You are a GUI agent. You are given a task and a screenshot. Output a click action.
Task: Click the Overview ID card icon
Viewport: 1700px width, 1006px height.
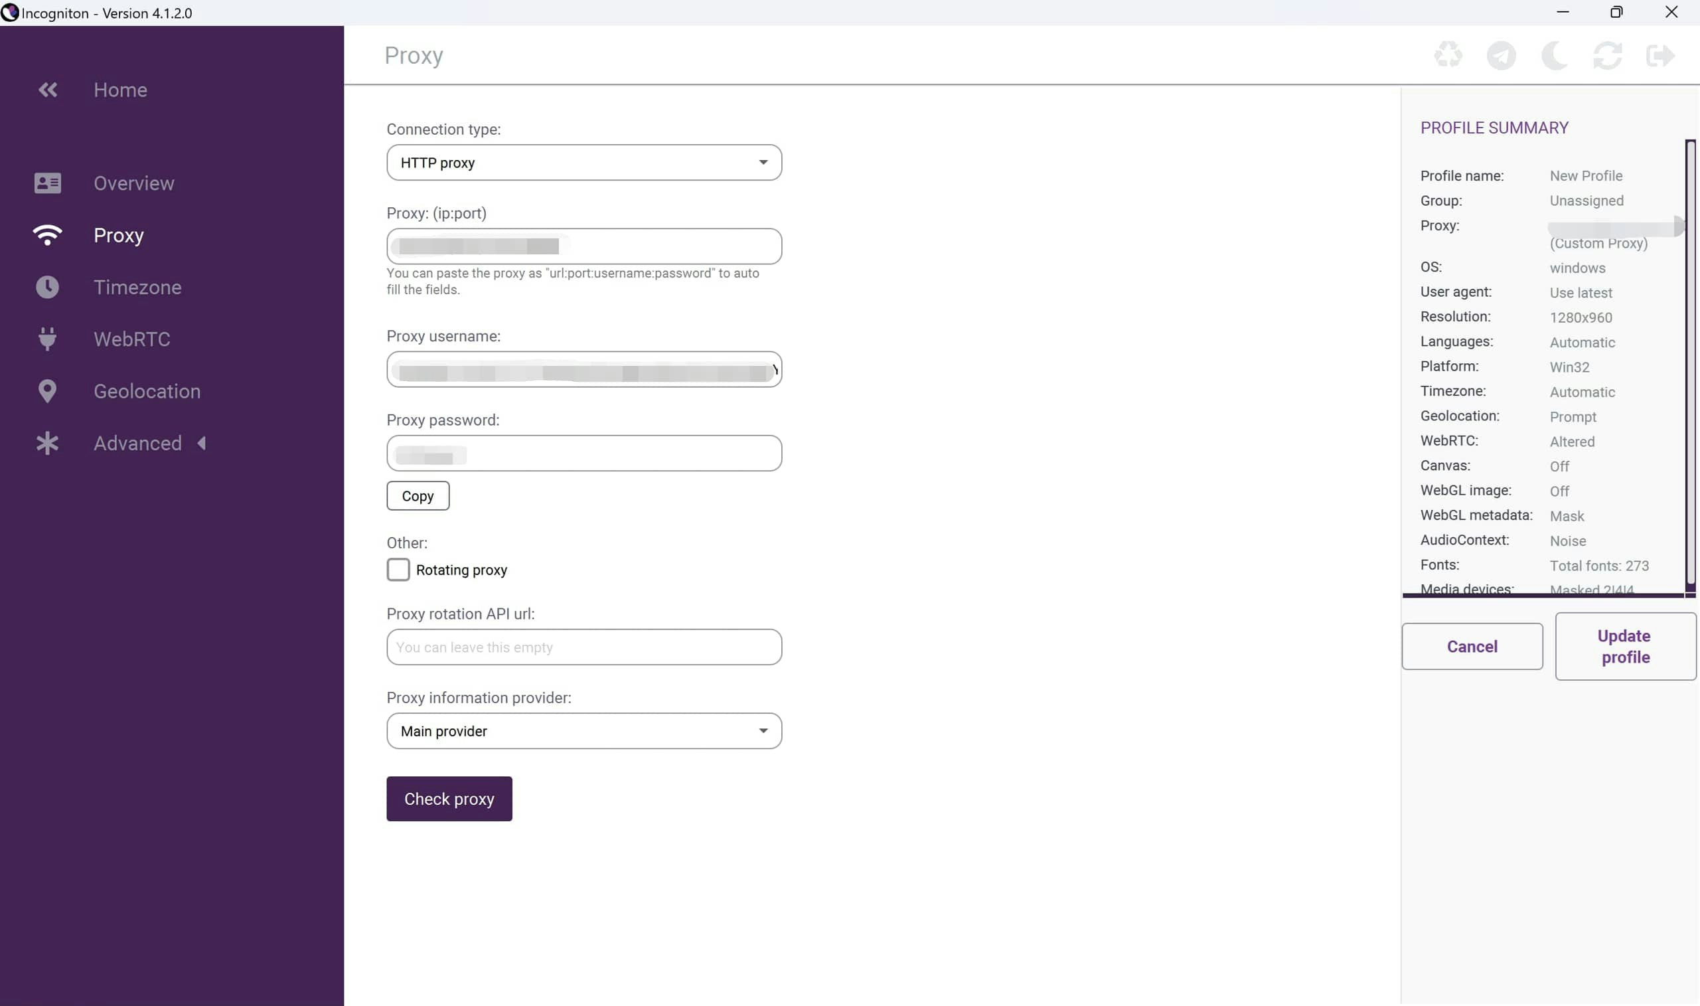tap(47, 183)
